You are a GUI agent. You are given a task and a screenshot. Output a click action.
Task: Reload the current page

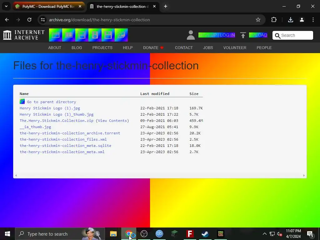(x=29, y=20)
